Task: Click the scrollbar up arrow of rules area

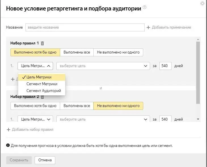Action: (x=198, y=39)
